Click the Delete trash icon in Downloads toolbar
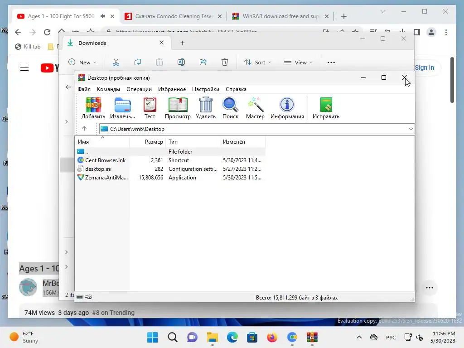This screenshot has height=348, width=464. [225, 62]
